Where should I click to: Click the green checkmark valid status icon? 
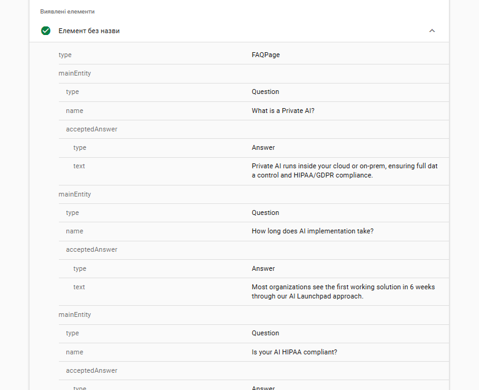click(x=46, y=31)
